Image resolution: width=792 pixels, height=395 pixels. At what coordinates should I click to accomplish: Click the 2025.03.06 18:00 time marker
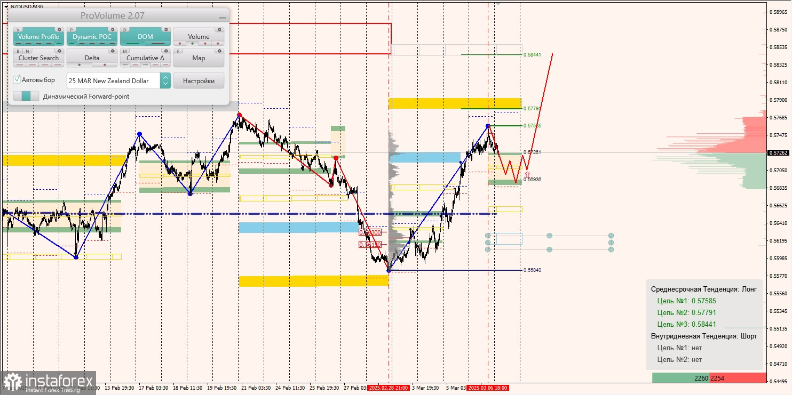point(488,388)
